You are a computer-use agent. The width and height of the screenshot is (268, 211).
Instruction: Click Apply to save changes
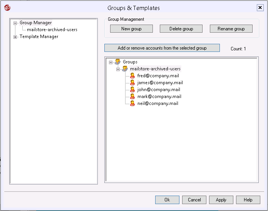(221, 200)
